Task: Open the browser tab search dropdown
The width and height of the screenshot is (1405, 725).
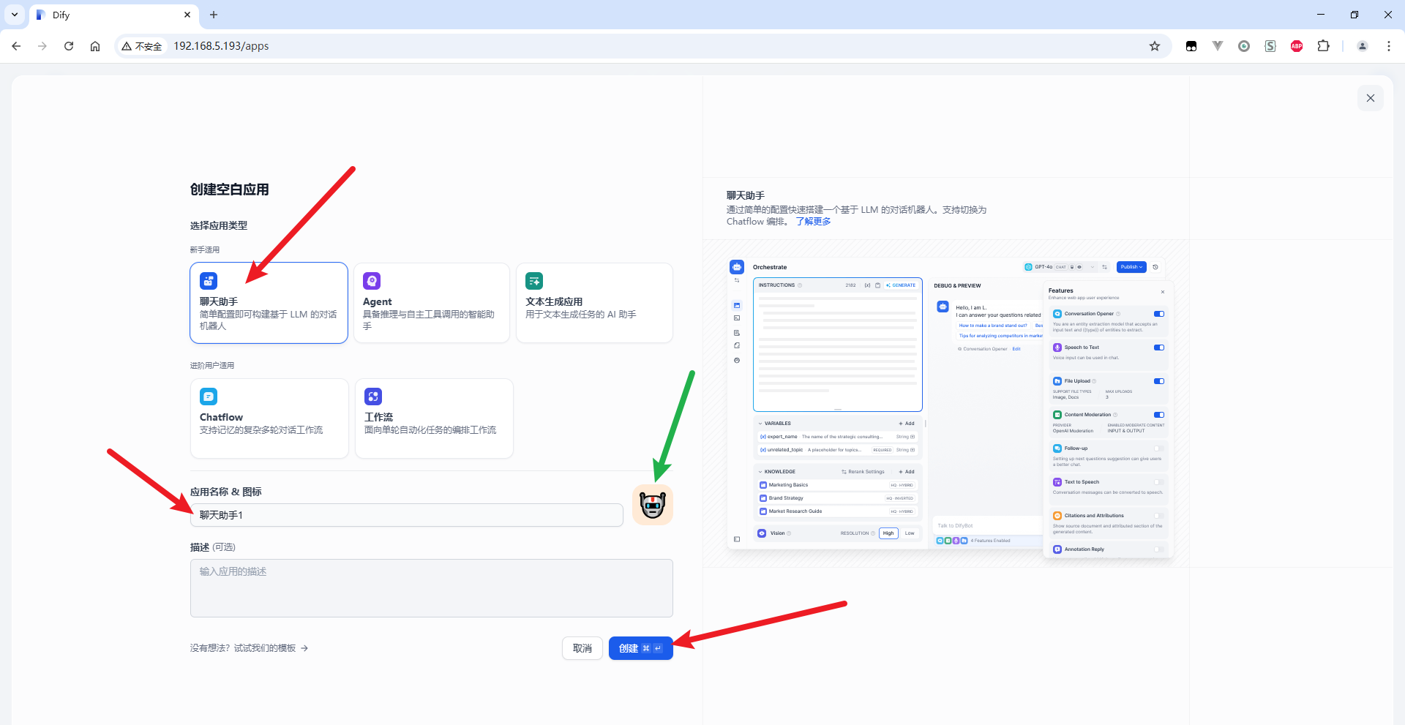Action: (x=15, y=15)
